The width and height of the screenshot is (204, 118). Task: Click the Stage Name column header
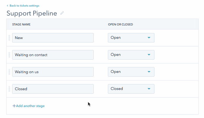click(21, 24)
